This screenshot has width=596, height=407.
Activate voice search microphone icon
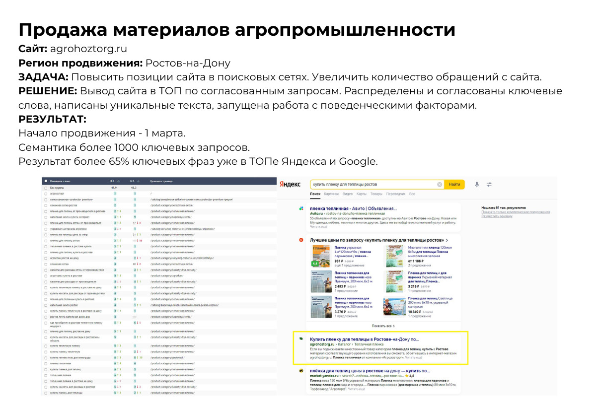[477, 185]
